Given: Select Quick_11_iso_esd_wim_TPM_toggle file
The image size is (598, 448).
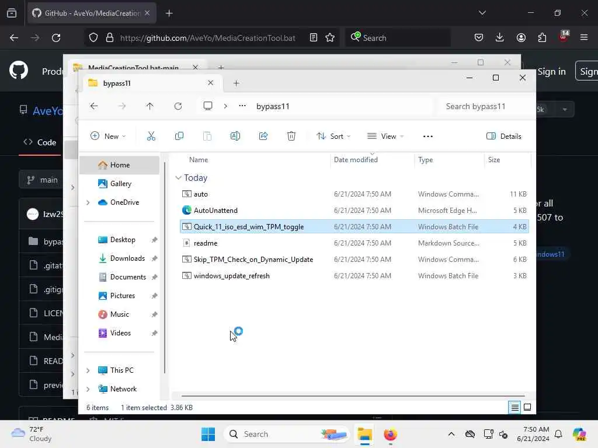Looking at the screenshot, I should pos(354,227).
